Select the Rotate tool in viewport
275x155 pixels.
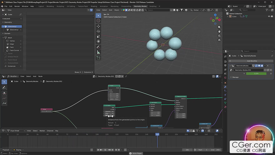[98, 31]
